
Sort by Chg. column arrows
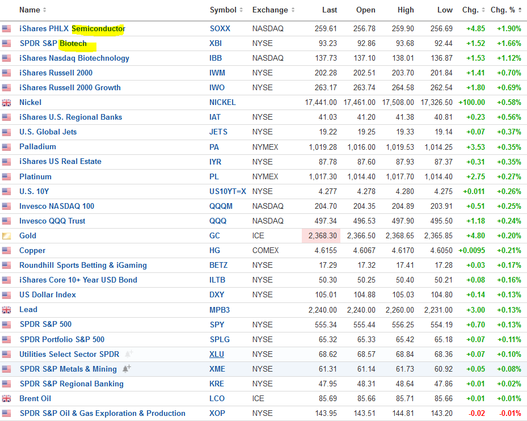483,10
